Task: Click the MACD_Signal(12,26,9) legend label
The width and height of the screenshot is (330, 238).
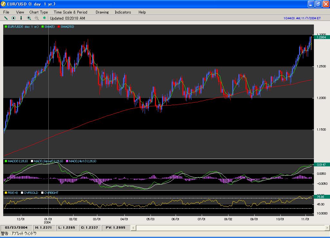Action: coord(48,161)
